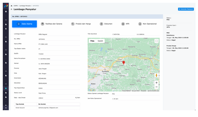Click Klaten city label on the map
The height and width of the screenshot is (117, 198).
[x=93, y=84]
